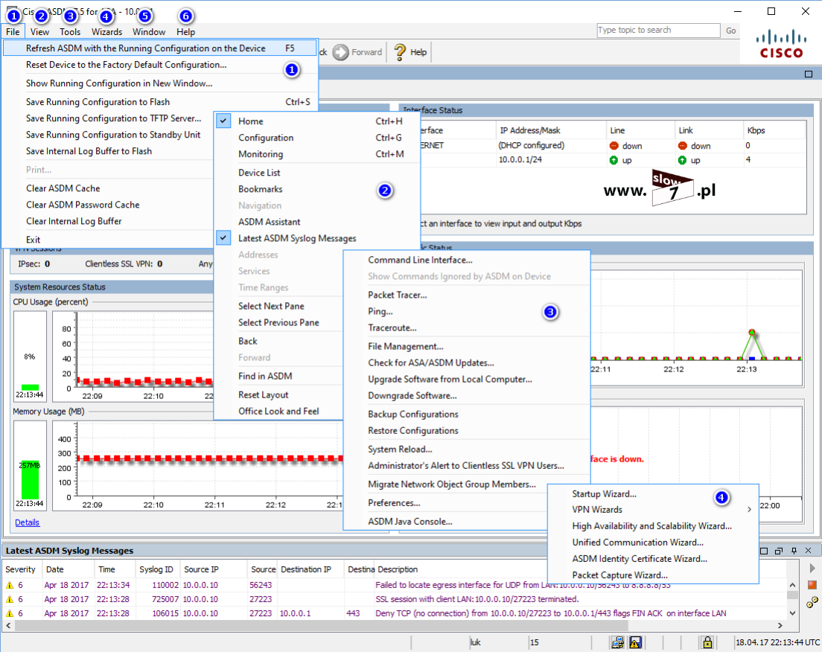
Task: Choose Exit from the File menu
Action: coord(108,240)
